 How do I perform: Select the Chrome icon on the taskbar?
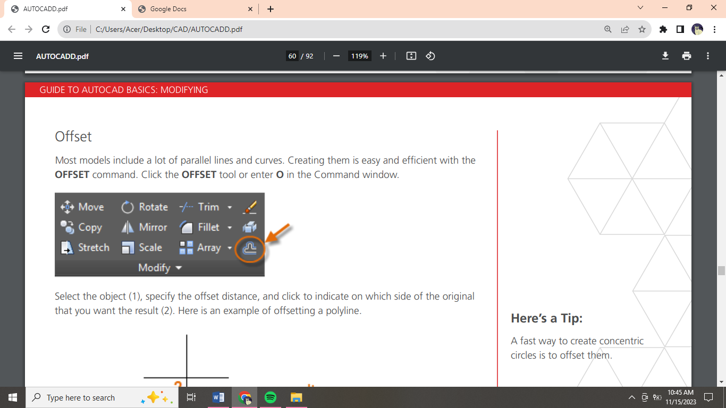(x=244, y=397)
